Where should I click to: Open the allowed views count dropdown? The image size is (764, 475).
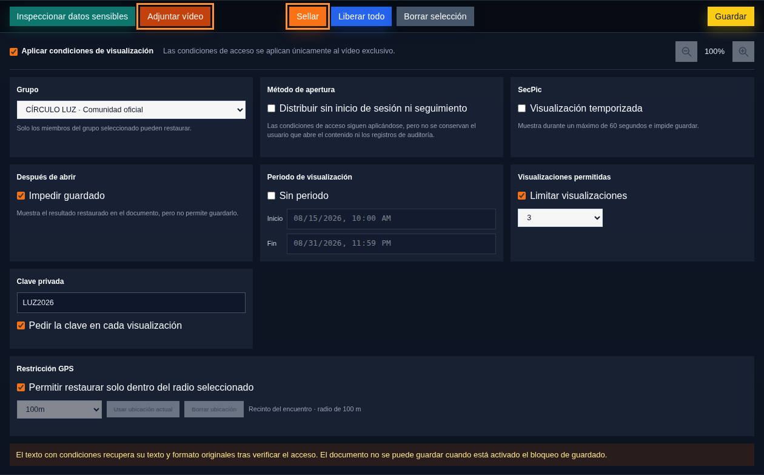(560, 218)
